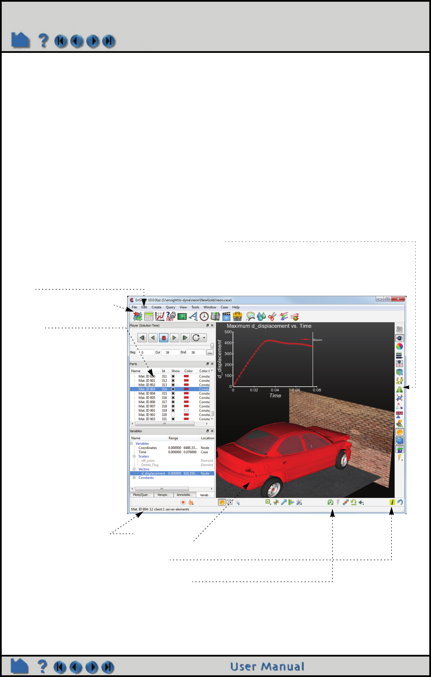Toggle part visibility eye in side toolbar

click(399, 338)
